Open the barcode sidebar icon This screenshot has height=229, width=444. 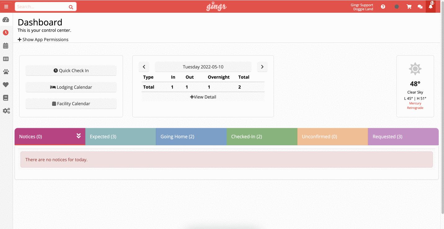click(6, 59)
